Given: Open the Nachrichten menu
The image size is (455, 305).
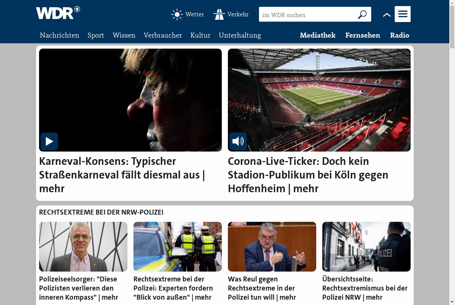Looking at the screenshot, I should 60,35.
